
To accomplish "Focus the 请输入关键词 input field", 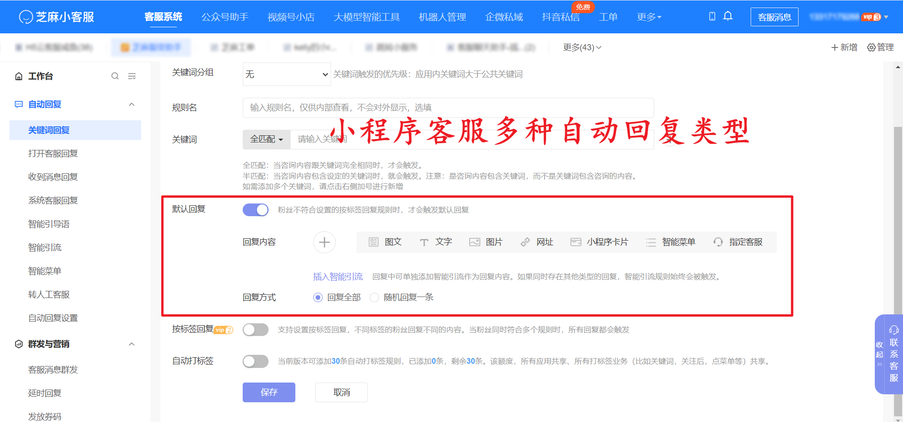I will [472, 140].
